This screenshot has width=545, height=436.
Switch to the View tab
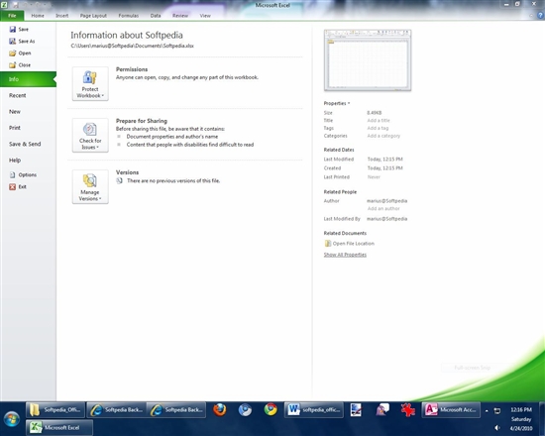[205, 16]
